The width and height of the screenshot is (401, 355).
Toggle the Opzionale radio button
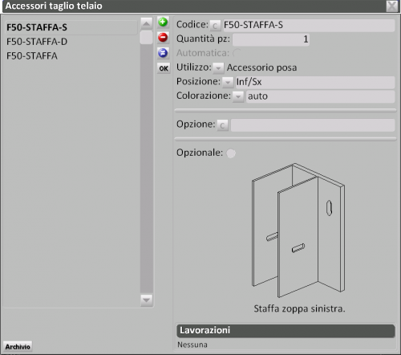[231, 153]
